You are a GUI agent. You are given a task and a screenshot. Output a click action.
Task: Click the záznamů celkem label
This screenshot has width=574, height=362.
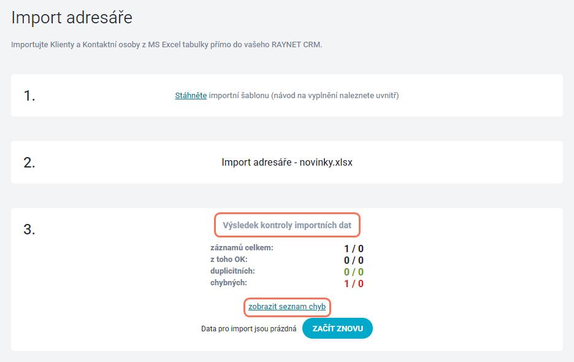[242, 248]
